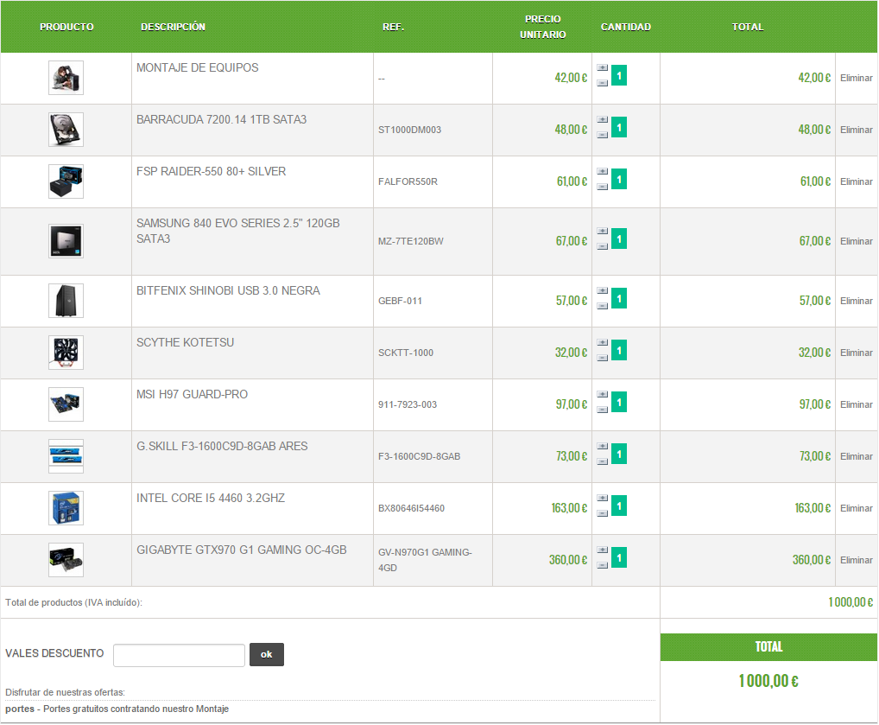
Task: Decrease quantity of Gigabyte GTX970
Action: coord(602,565)
